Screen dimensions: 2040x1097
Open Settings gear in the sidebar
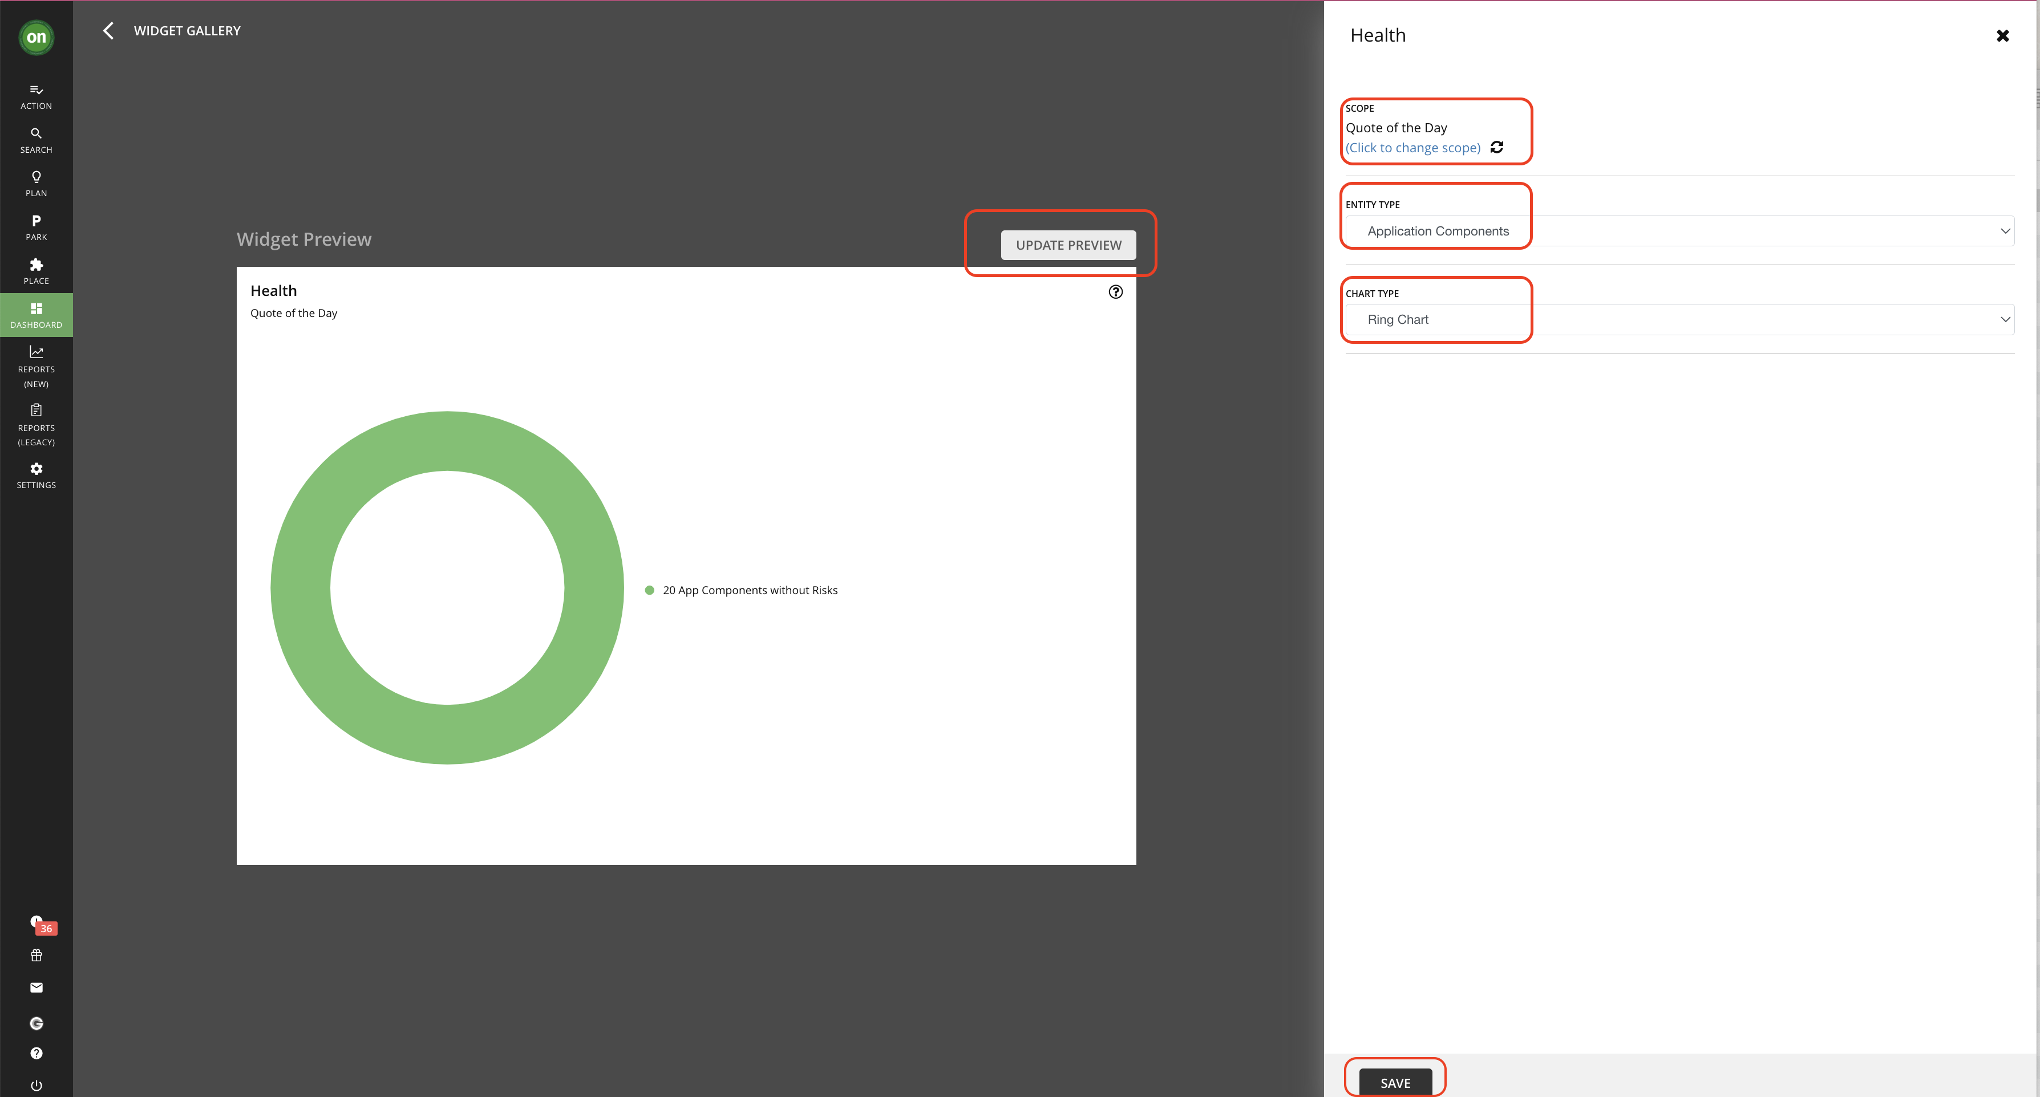tap(35, 475)
